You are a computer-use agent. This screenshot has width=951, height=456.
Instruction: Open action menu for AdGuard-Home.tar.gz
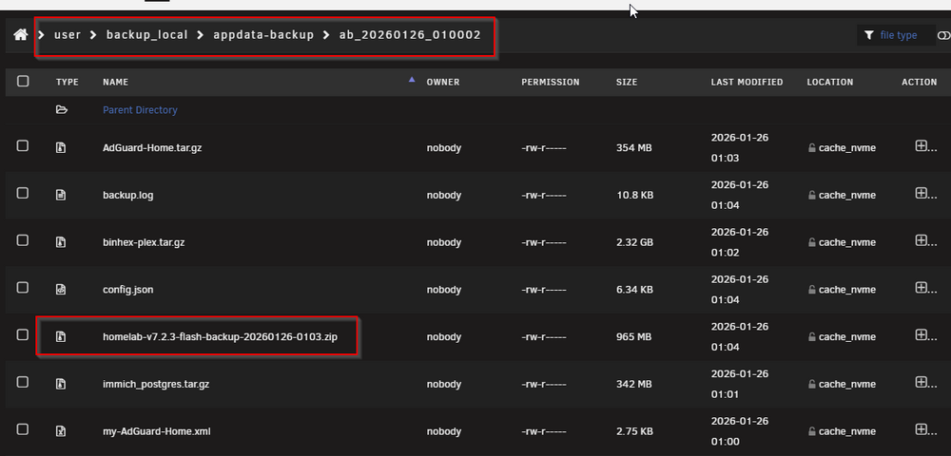tap(925, 146)
